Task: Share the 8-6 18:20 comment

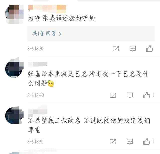Action: (116, 49)
